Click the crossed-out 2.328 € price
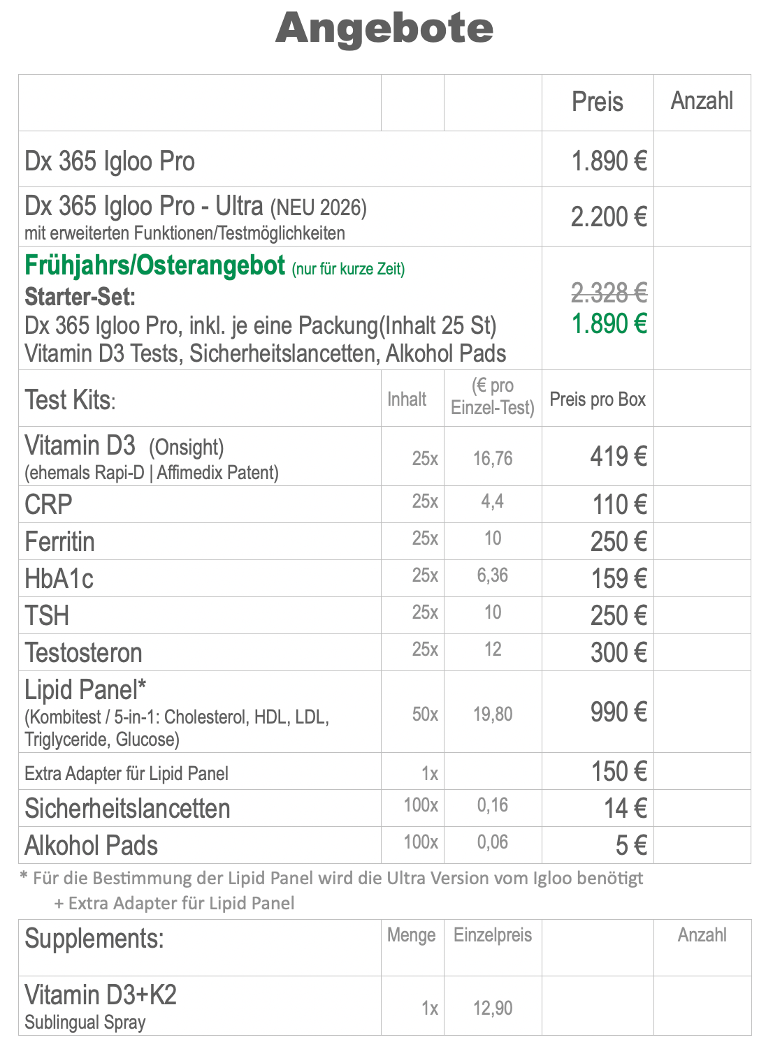 609,293
